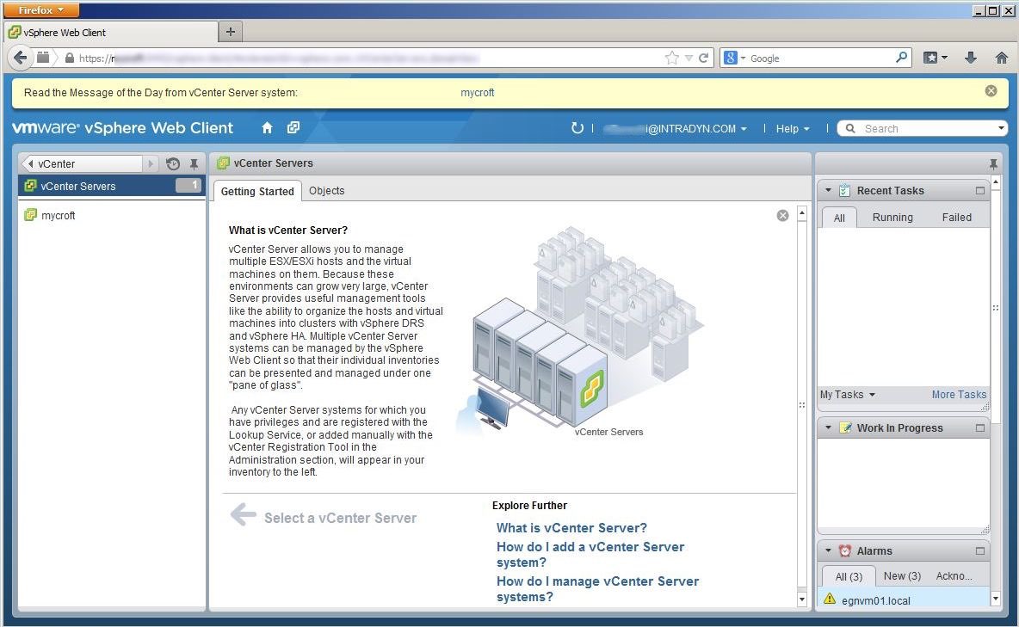The image size is (1019, 627).
Task: Collapse the Alarms section
Action: click(x=828, y=550)
